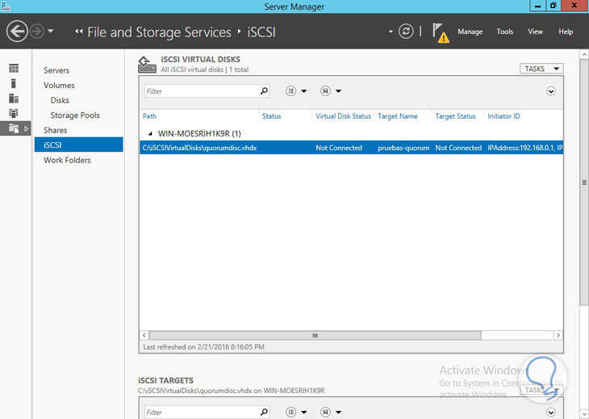The width and height of the screenshot is (589, 419).
Task: Expand the filter criteria chevron button
Action: (x=551, y=91)
